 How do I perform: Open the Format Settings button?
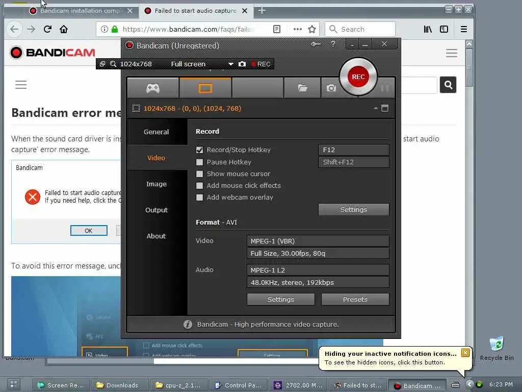(281, 299)
